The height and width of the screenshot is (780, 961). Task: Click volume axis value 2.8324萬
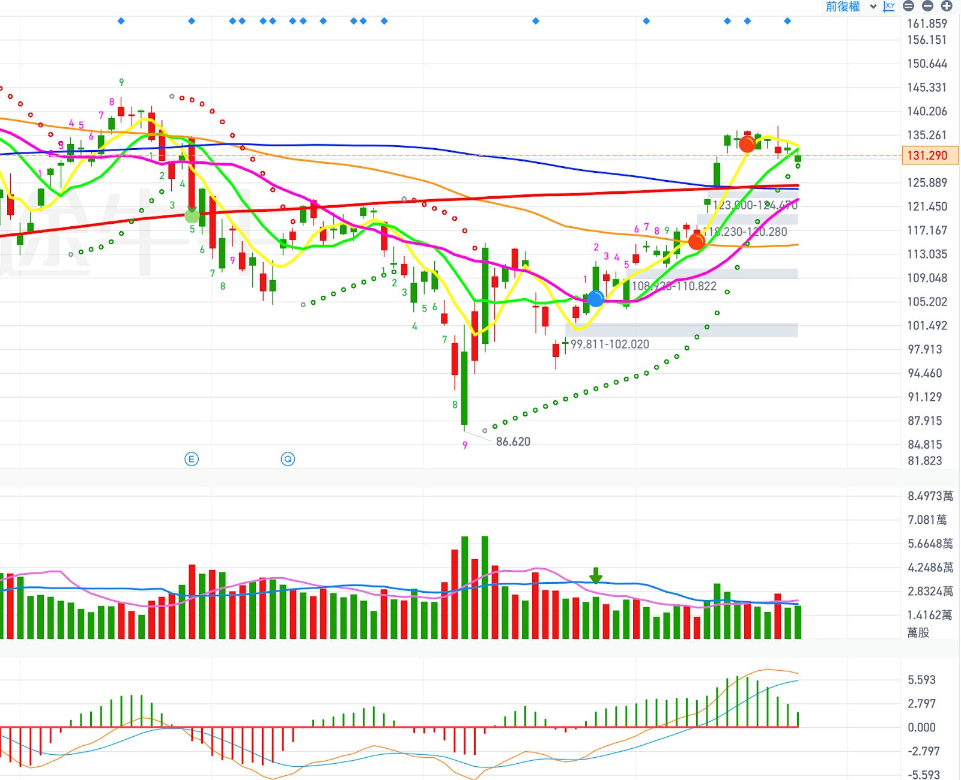pos(930,592)
